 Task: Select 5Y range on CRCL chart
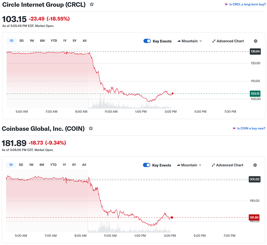[75, 41]
